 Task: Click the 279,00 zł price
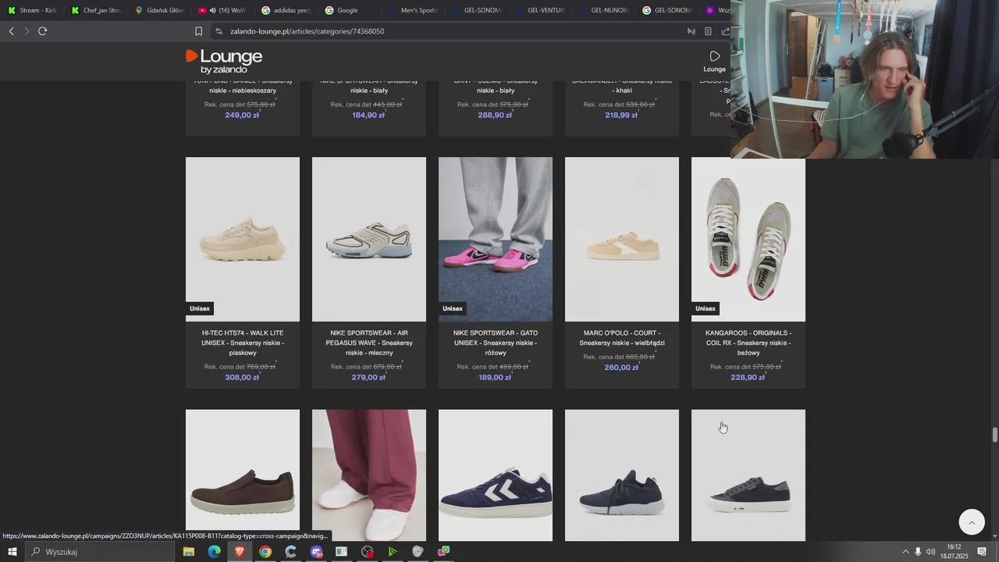click(368, 377)
